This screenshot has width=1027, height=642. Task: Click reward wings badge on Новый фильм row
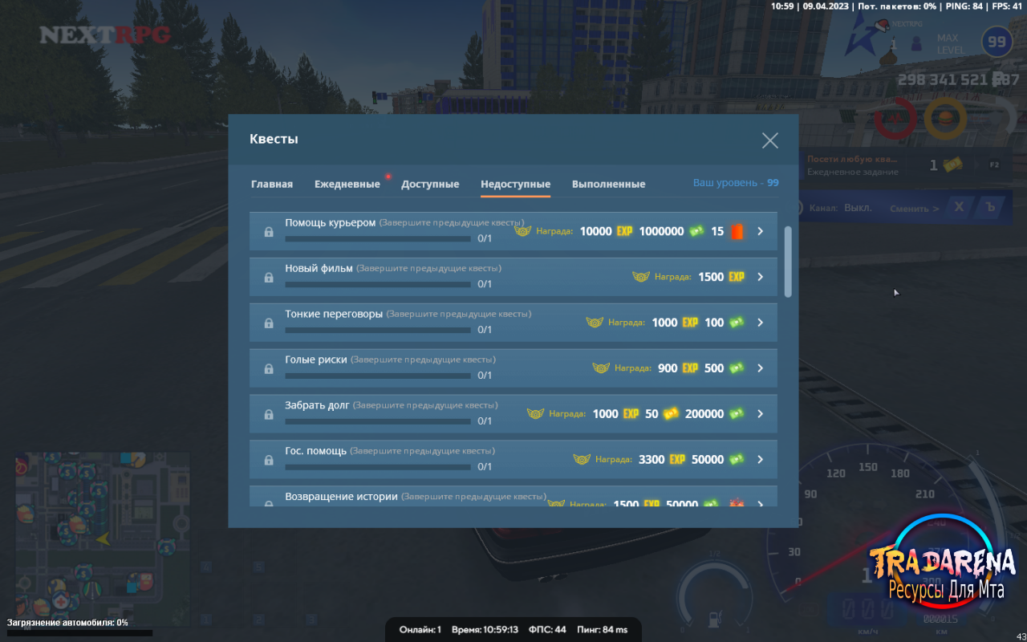pyautogui.click(x=641, y=277)
